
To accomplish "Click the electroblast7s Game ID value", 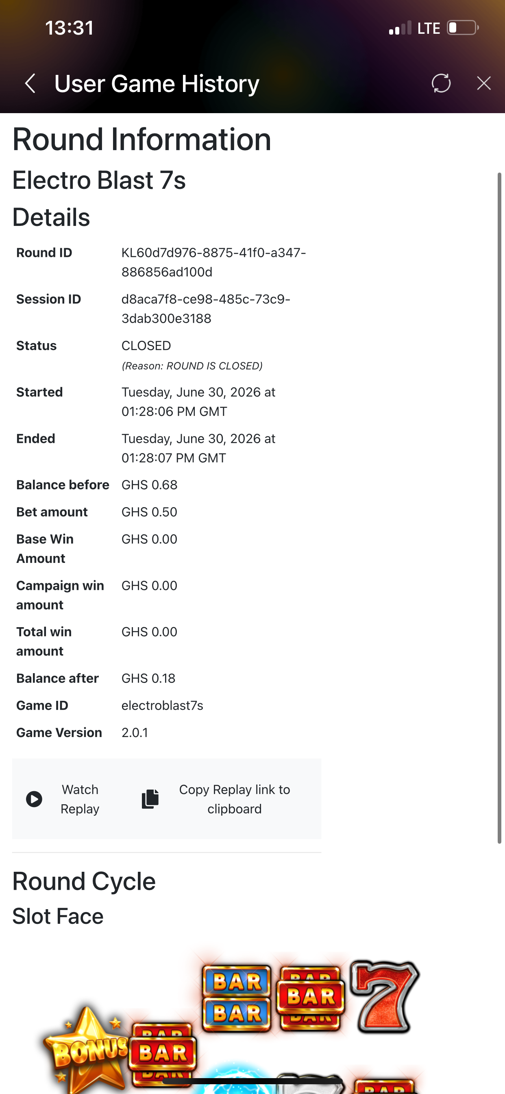I will [162, 705].
